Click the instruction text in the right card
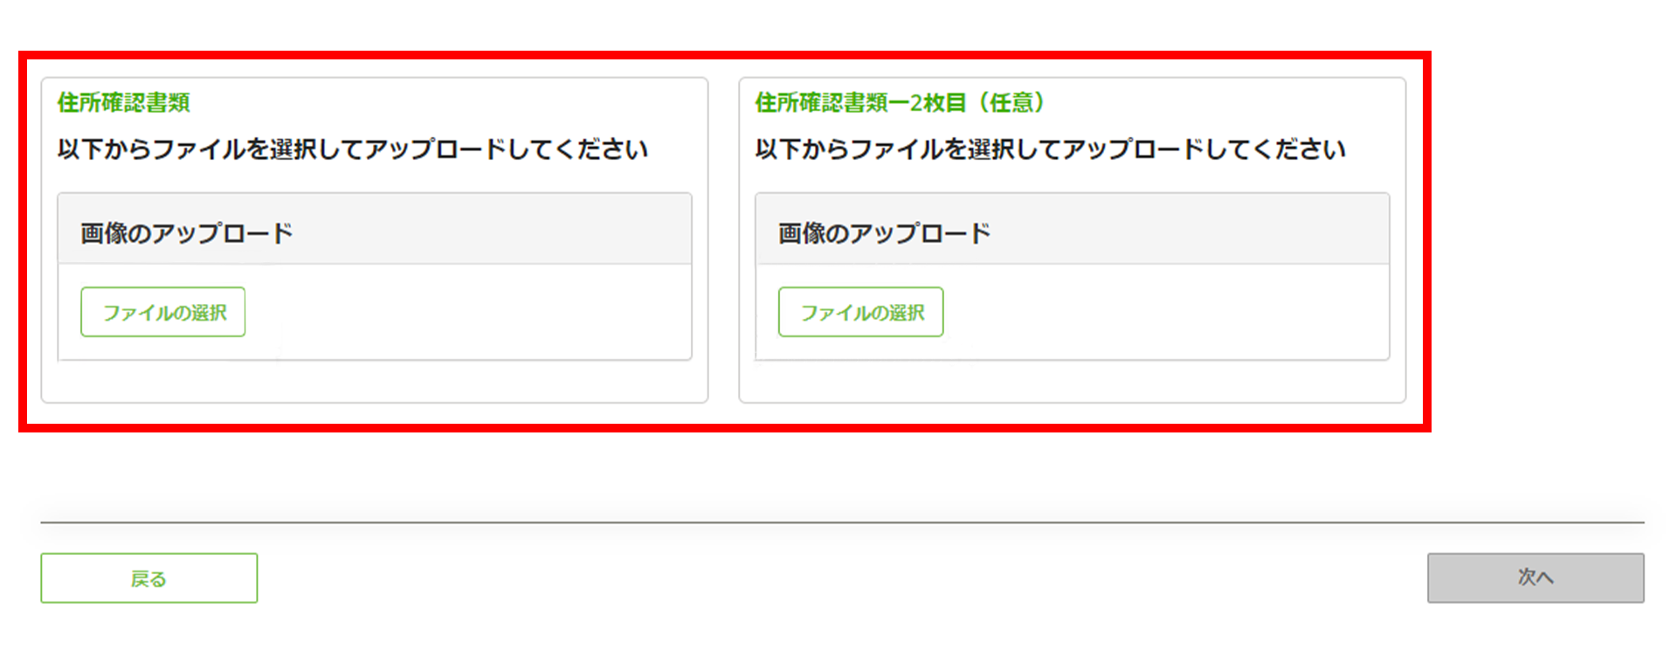Screen dimensions: 1677x657 tap(1050, 149)
